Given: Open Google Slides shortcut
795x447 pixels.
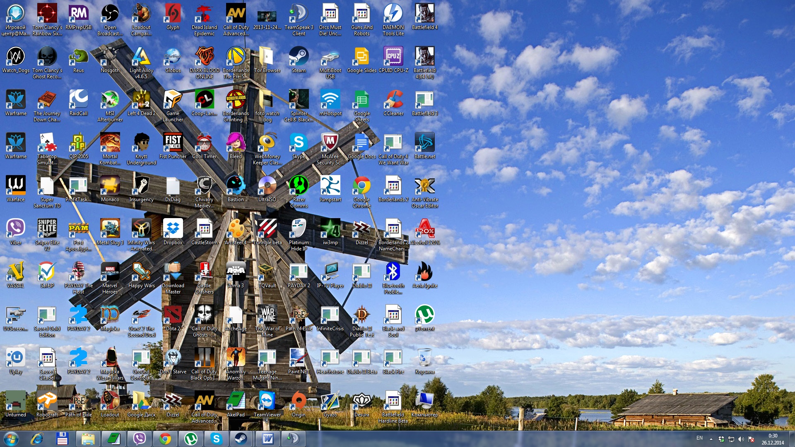Looking at the screenshot, I should [361, 60].
